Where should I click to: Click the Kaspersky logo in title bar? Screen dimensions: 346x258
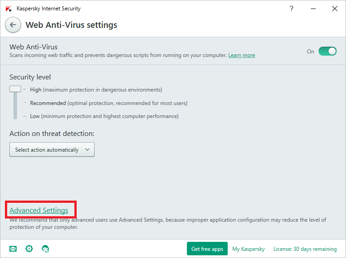click(x=8, y=9)
